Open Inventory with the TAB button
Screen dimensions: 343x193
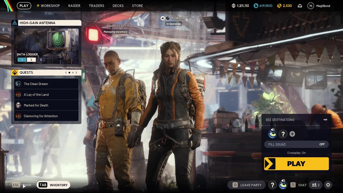[x=53, y=185]
